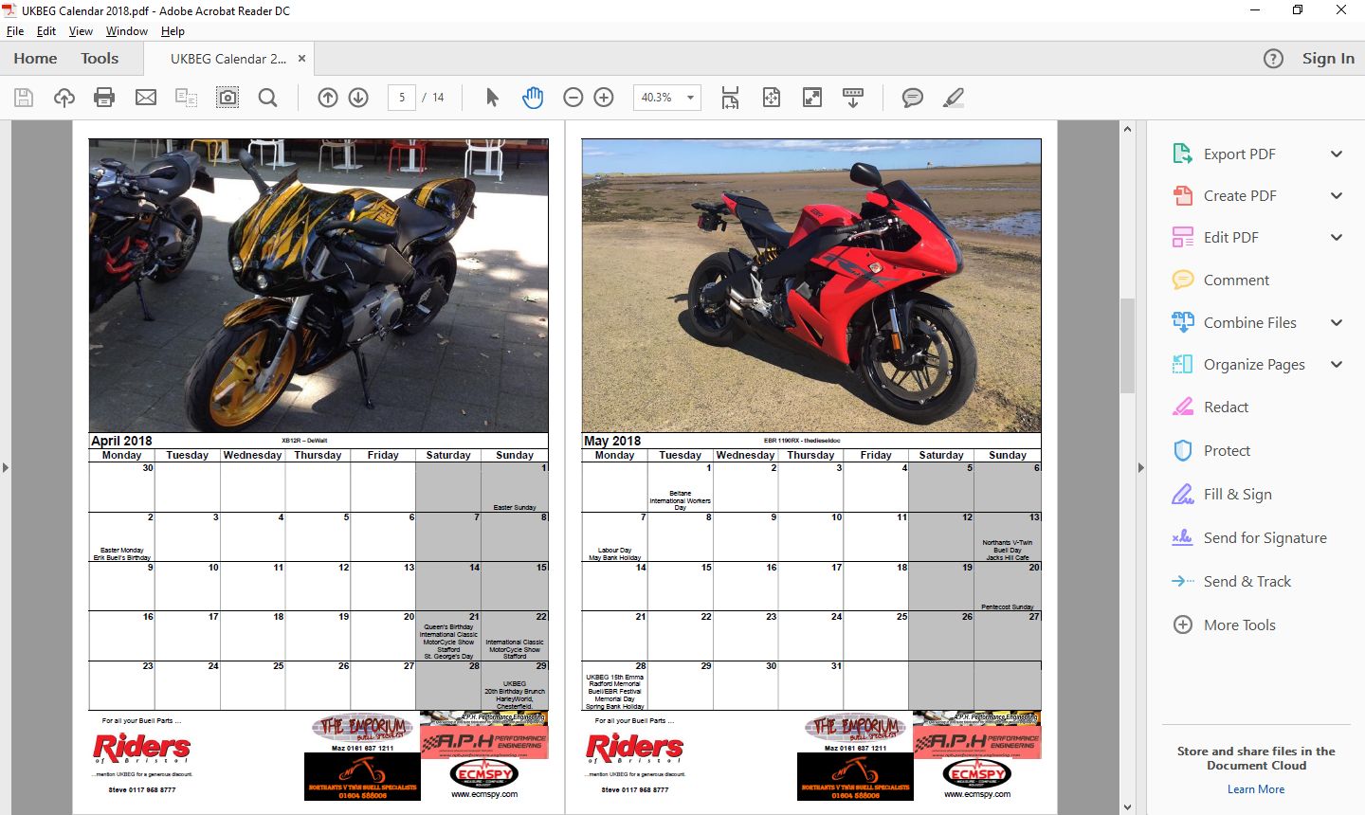Choose the arrow selection tool
Screen dimensions: 1365x815
492,98
